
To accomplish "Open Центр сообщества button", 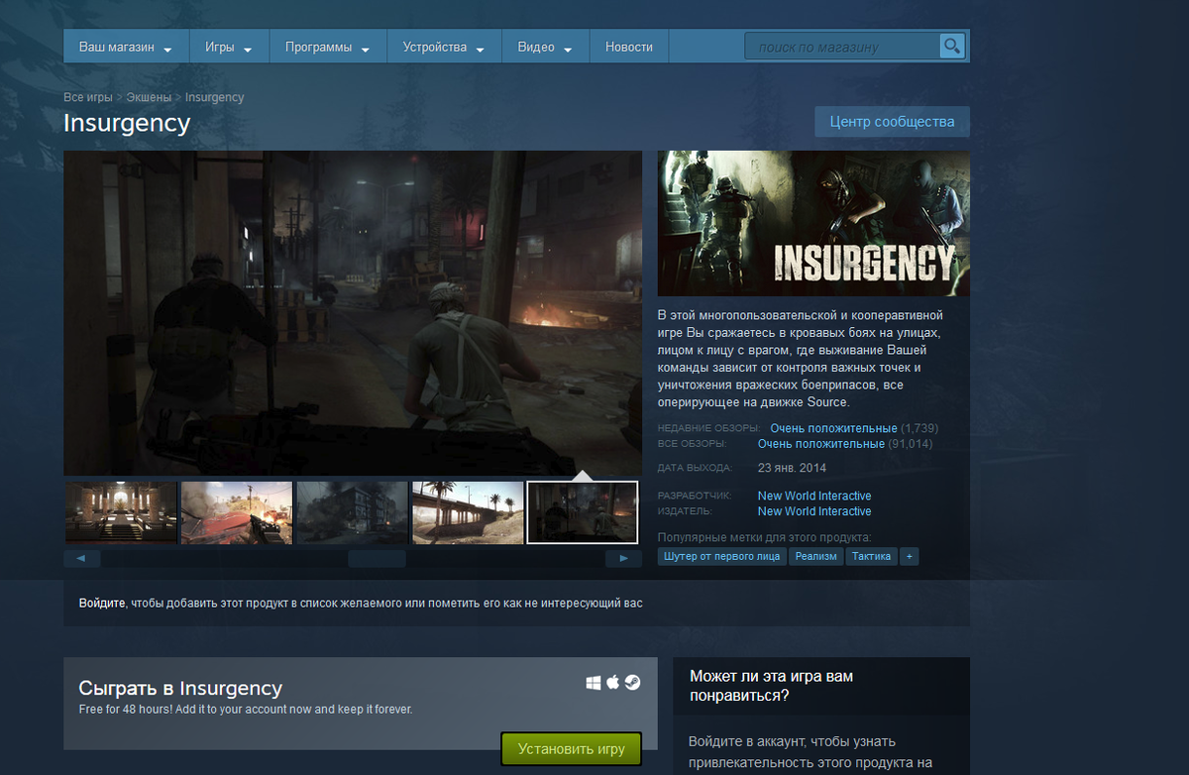I will [x=892, y=122].
